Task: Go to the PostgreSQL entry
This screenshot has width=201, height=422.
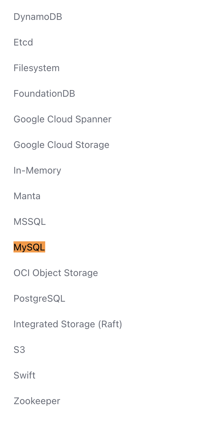Action: coord(39,299)
